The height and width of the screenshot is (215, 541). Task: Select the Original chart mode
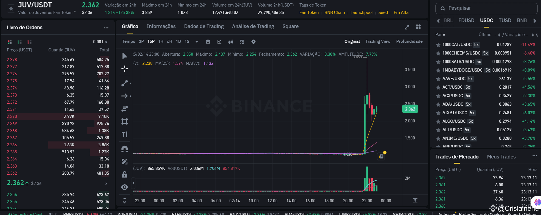click(352, 41)
